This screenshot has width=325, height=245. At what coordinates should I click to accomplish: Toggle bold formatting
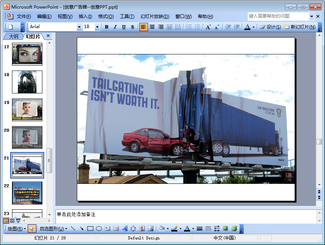[x=107, y=27]
